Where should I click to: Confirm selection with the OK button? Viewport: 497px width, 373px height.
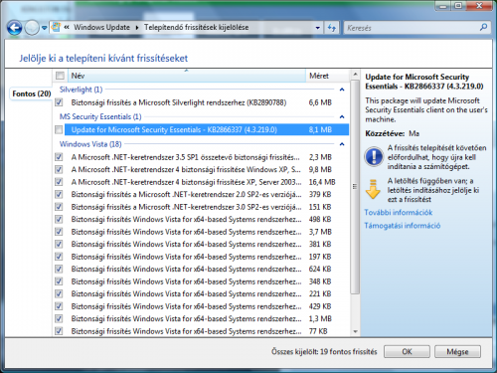point(407,351)
